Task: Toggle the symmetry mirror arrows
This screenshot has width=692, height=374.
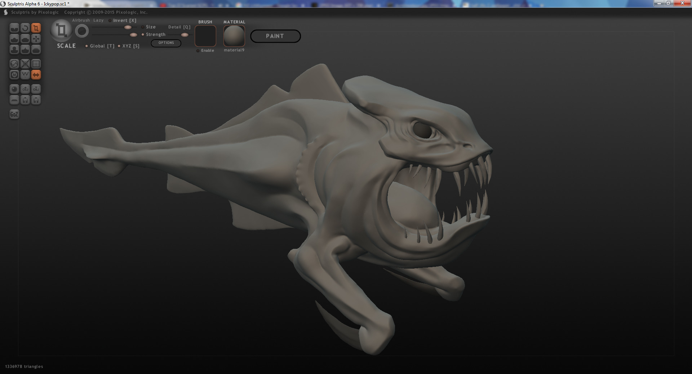Action: click(36, 75)
